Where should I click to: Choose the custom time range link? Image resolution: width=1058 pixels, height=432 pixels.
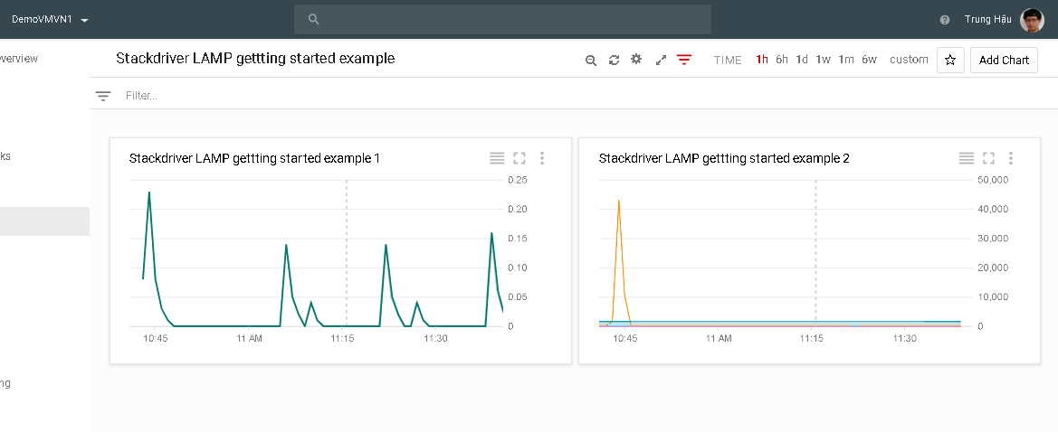909,60
